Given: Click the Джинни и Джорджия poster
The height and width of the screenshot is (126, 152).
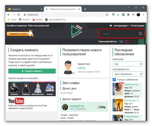Looking at the screenshot, I should [118, 89].
